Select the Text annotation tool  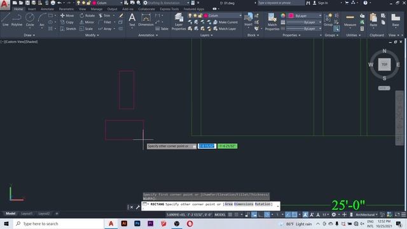[132, 20]
